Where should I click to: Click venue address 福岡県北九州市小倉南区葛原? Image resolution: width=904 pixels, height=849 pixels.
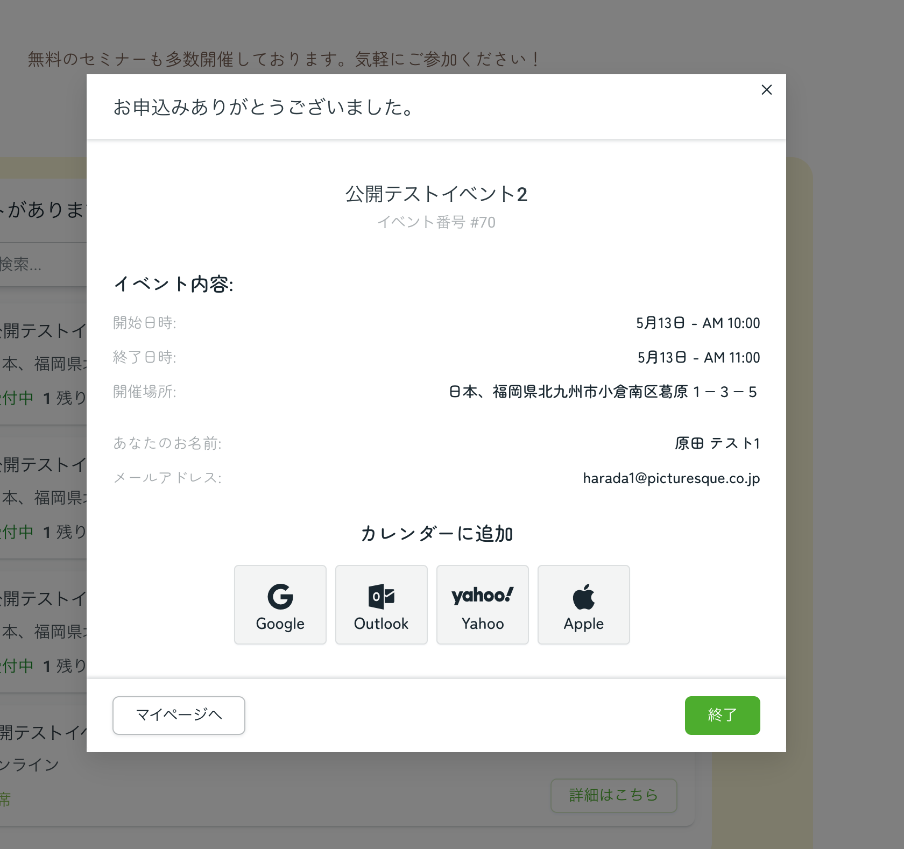[590, 392]
